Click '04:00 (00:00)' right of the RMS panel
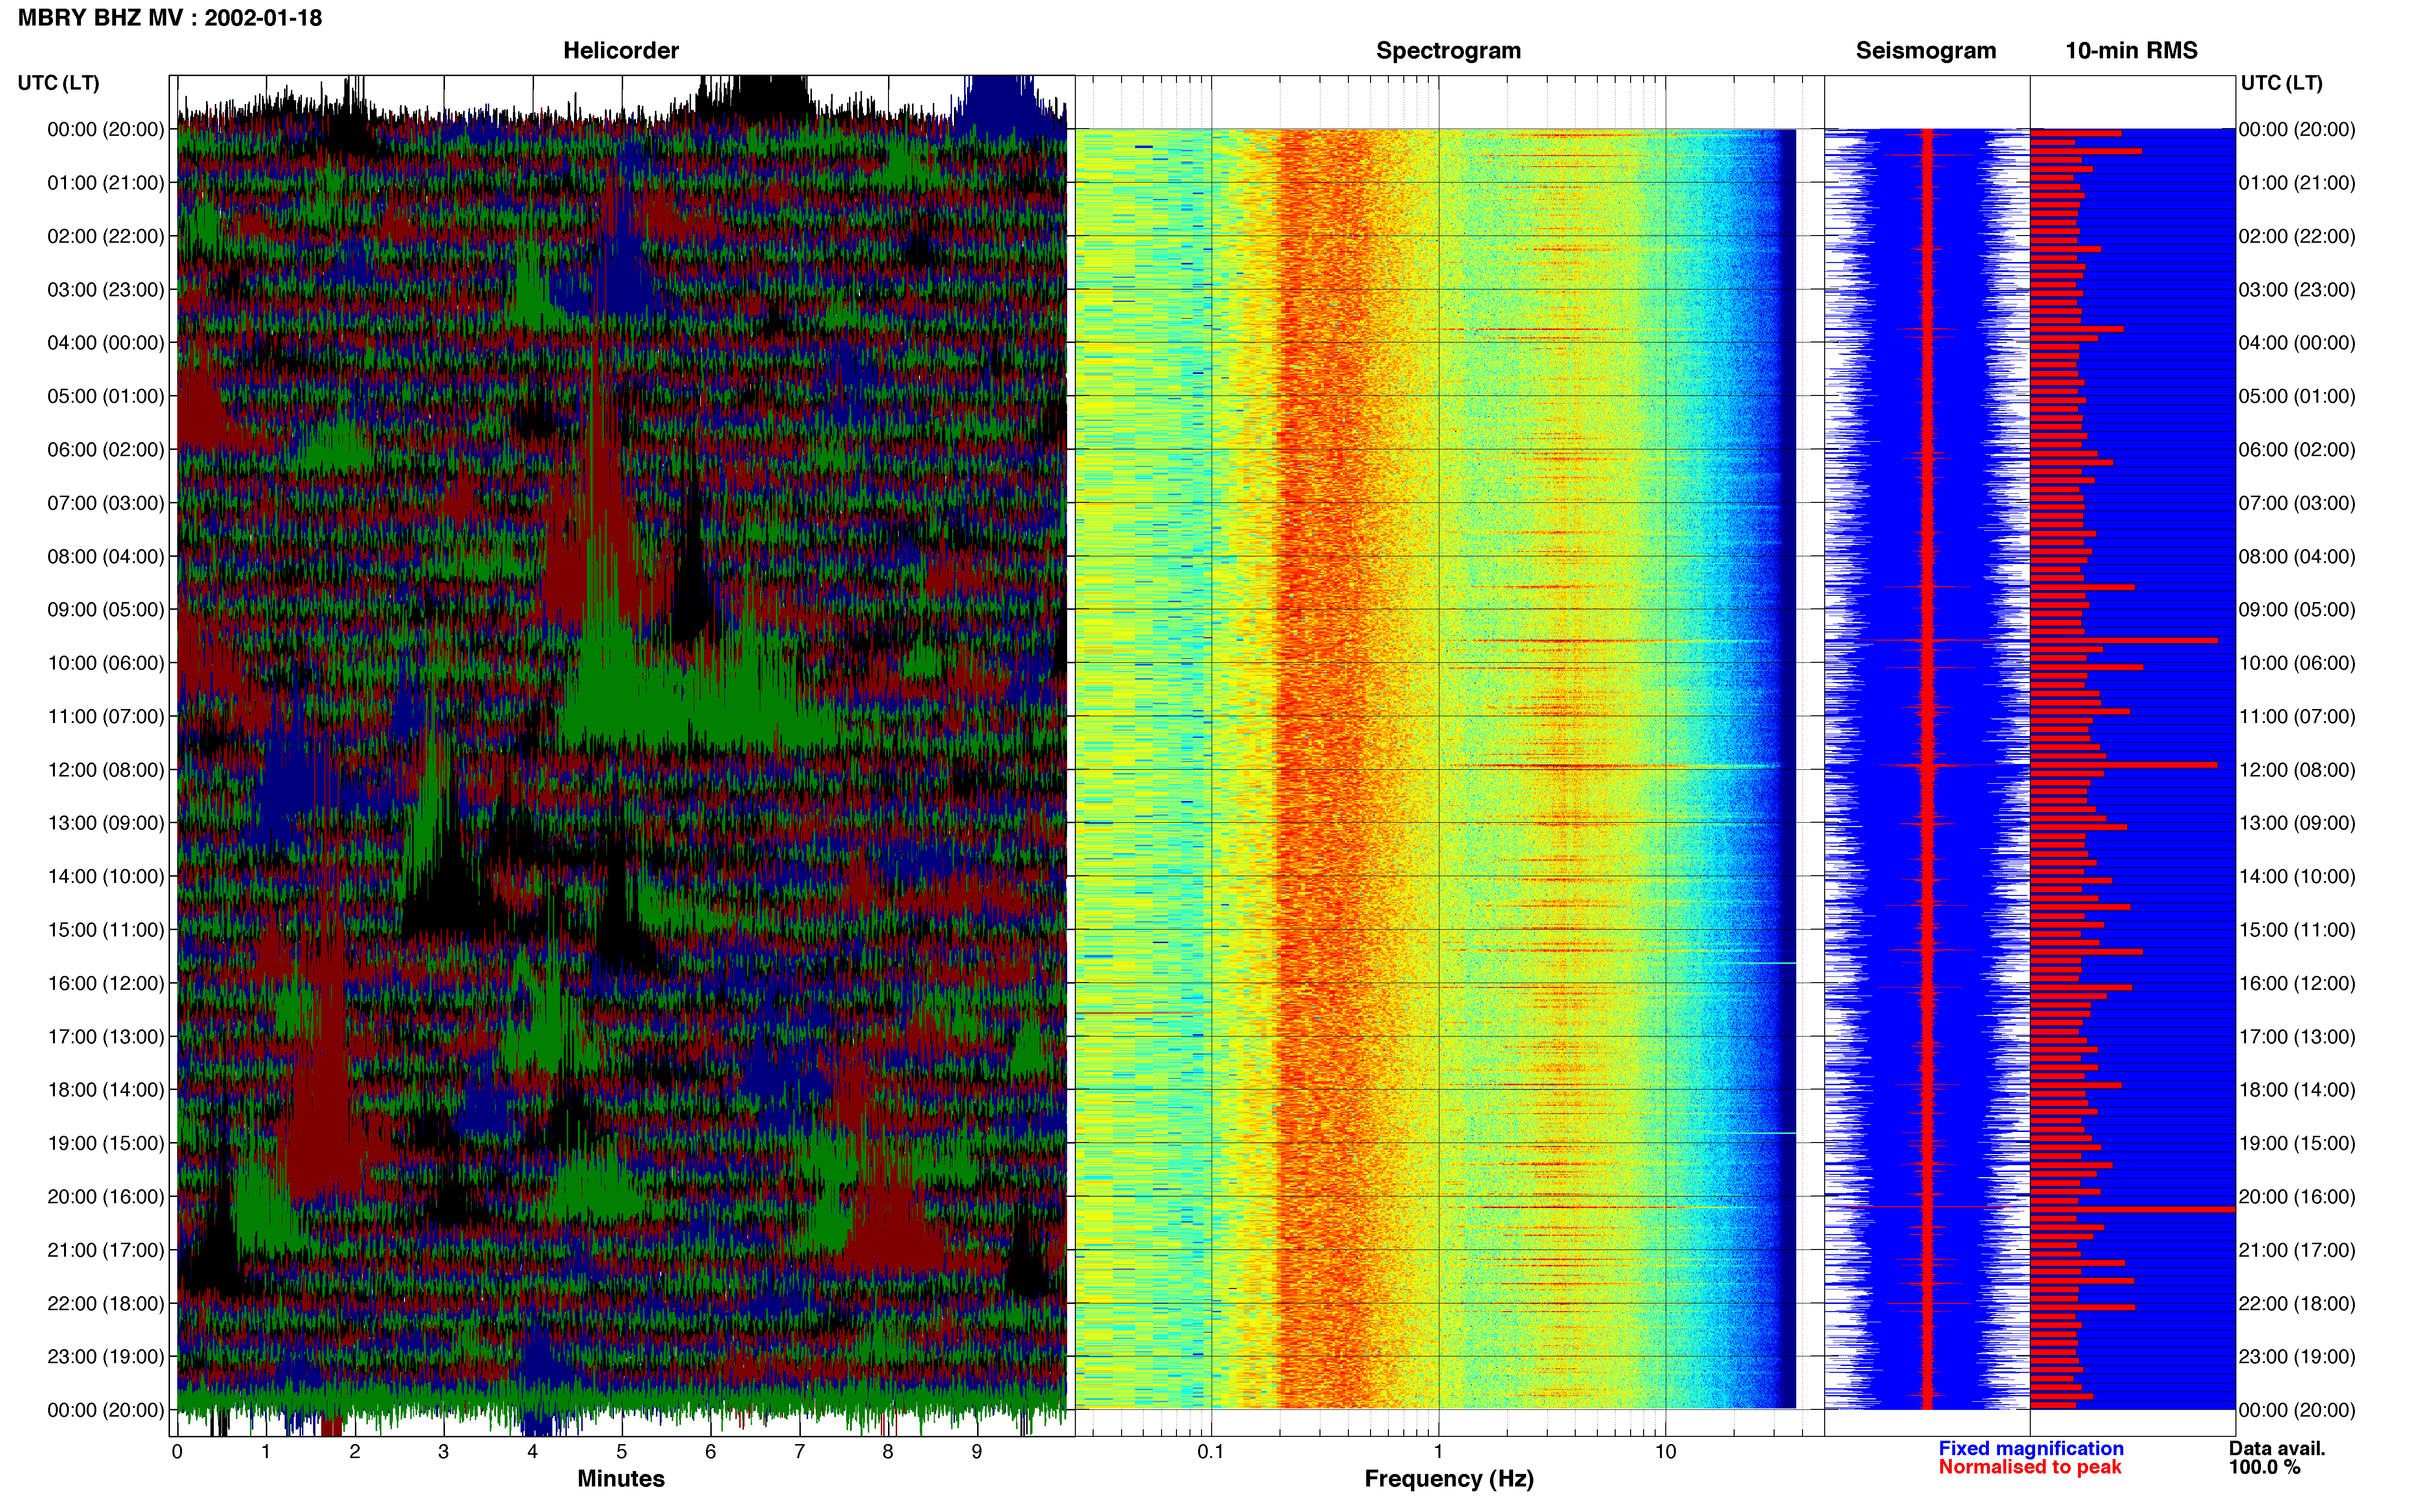 pyautogui.click(x=2297, y=343)
